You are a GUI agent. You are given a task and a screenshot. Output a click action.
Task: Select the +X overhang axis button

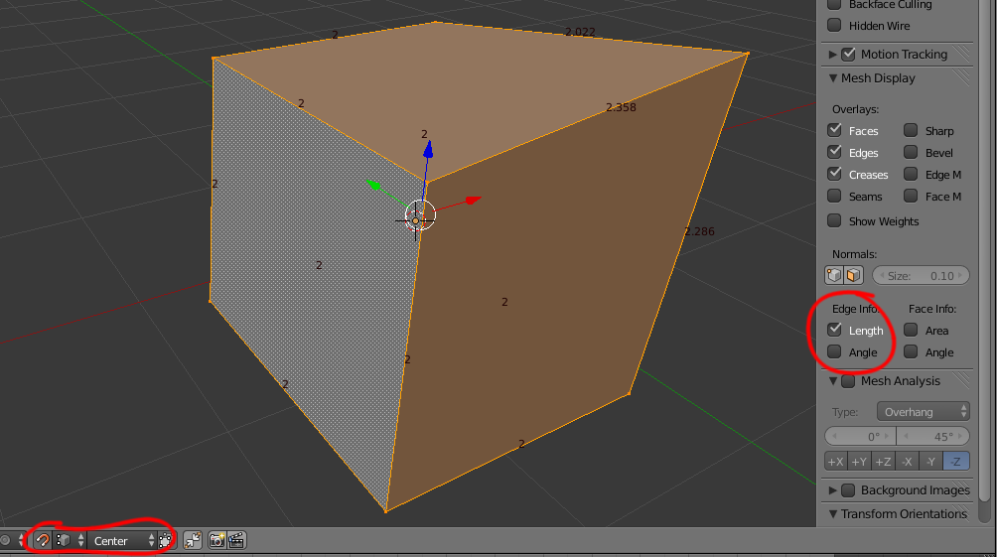tap(835, 461)
